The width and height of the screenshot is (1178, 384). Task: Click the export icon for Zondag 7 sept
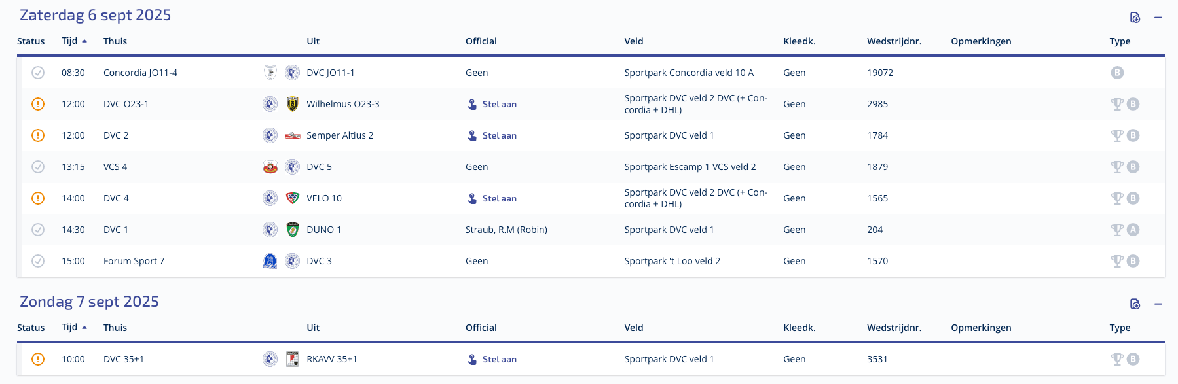pyautogui.click(x=1135, y=304)
